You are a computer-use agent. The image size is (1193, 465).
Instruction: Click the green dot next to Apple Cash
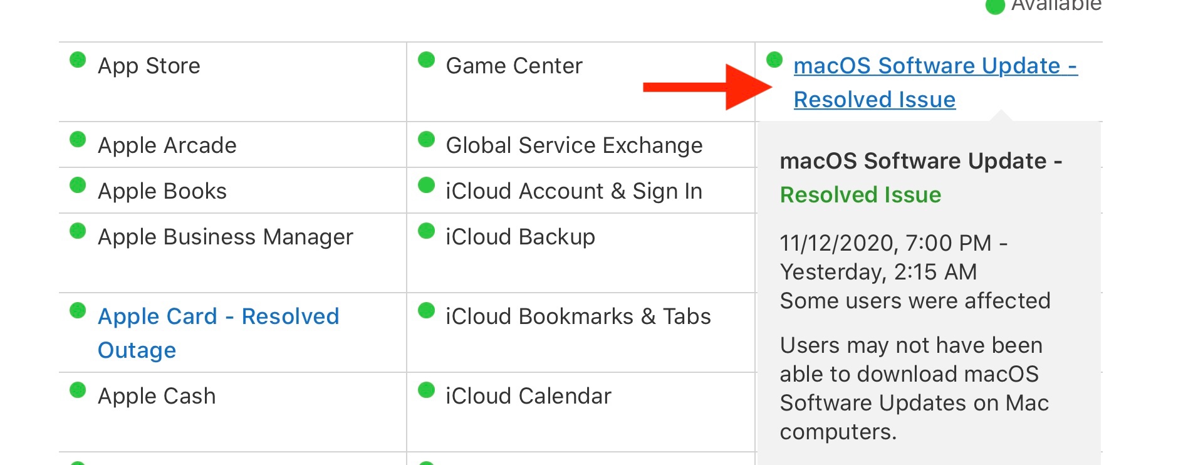pos(78,390)
